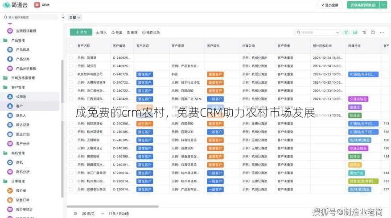Toggle the select-all checkbox in table header
Image resolution: width=391 pixels, height=218 pixels.
click(x=71, y=46)
